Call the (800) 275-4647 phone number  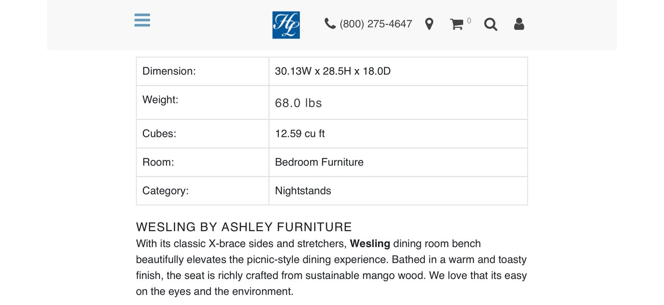[376, 24]
